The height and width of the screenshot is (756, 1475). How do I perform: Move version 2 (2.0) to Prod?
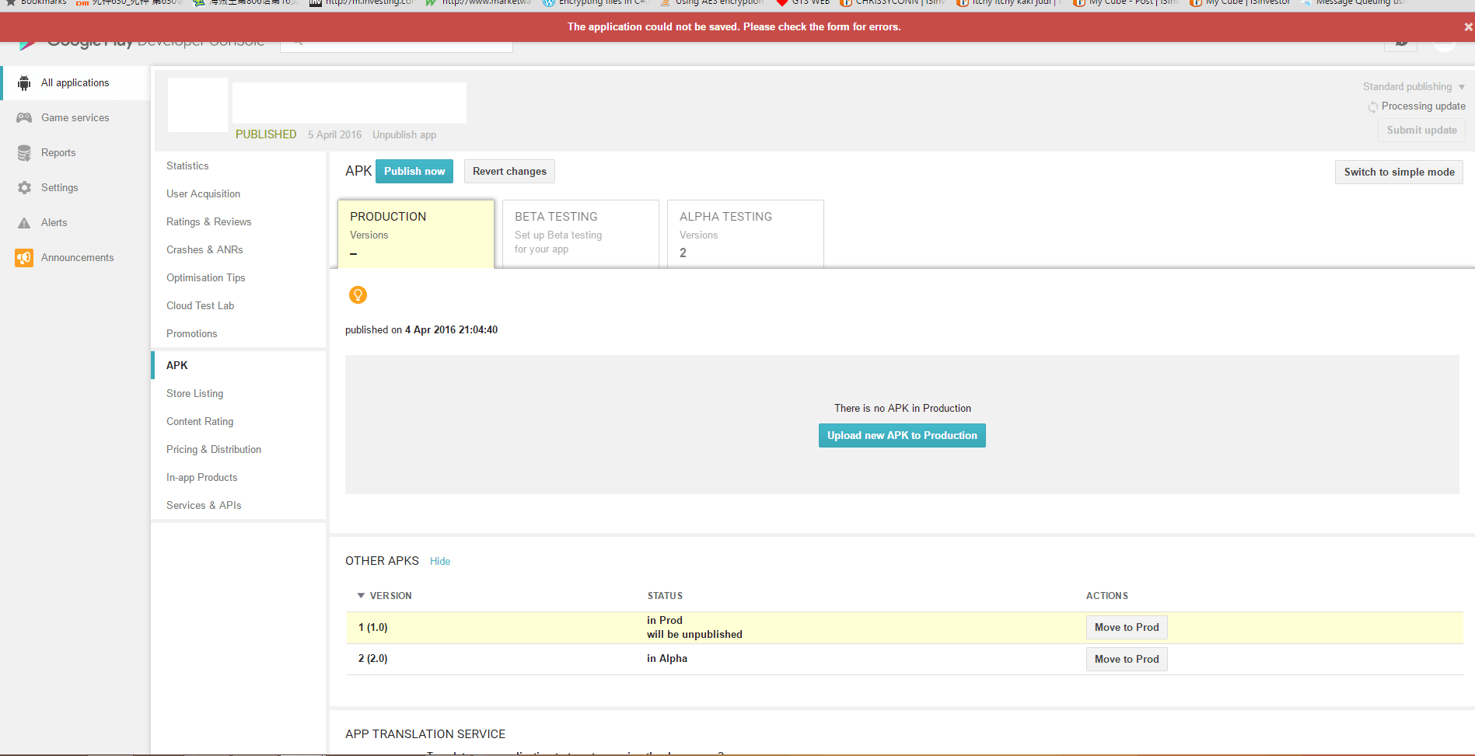click(x=1126, y=659)
